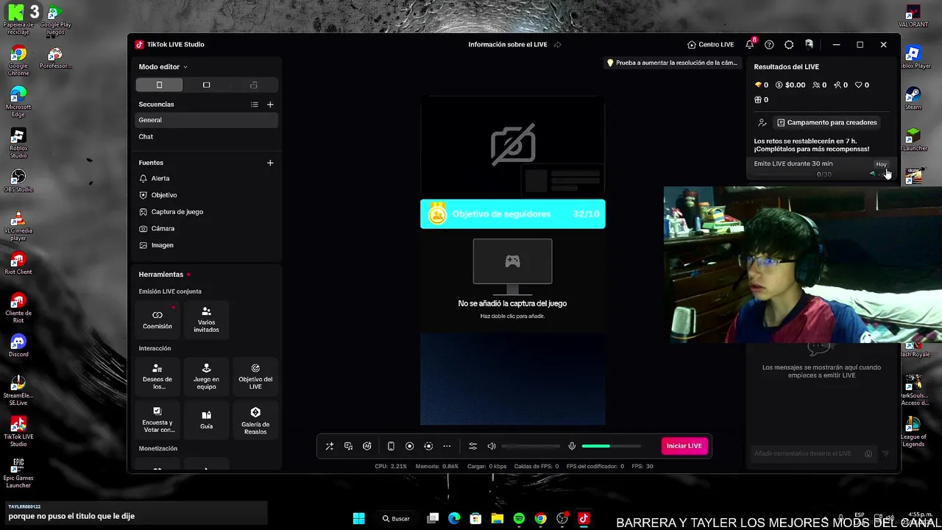Open VLC media player desktop shortcut
Image resolution: width=942 pixels, height=530 pixels.
point(18,225)
